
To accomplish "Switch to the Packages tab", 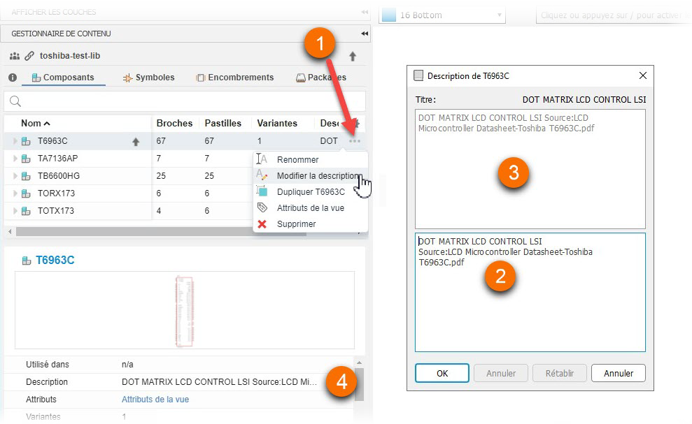I will 321,78.
